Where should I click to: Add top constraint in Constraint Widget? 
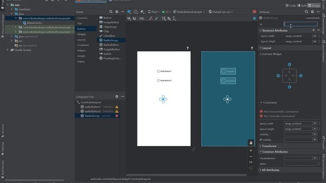(289, 65)
